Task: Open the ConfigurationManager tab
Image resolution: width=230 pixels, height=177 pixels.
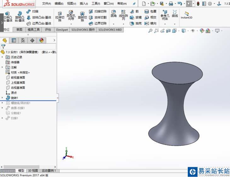Action: (x=23, y=40)
